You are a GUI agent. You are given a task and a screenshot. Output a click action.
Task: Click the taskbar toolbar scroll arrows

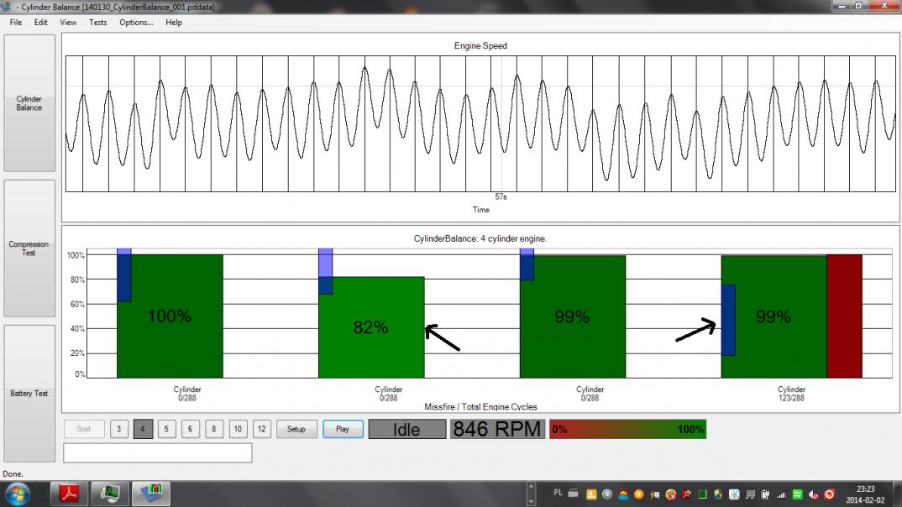point(531,494)
